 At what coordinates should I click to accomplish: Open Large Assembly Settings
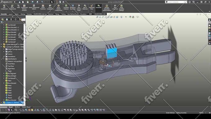click(121, 8)
